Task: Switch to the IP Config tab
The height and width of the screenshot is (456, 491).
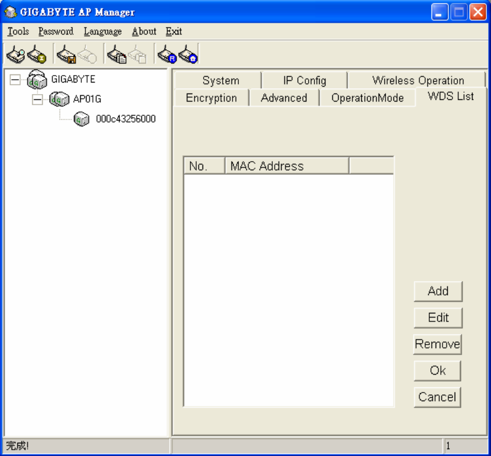Action: click(x=305, y=80)
